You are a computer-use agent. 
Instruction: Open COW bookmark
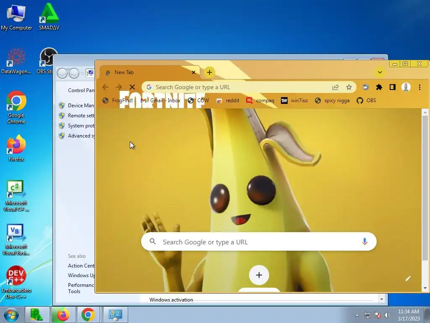pyautogui.click(x=198, y=101)
